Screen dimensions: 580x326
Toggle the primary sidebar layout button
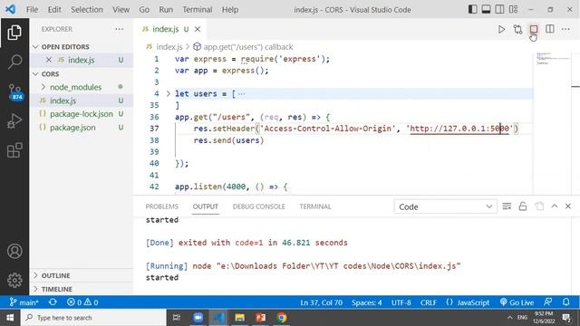[x=472, y=9]
